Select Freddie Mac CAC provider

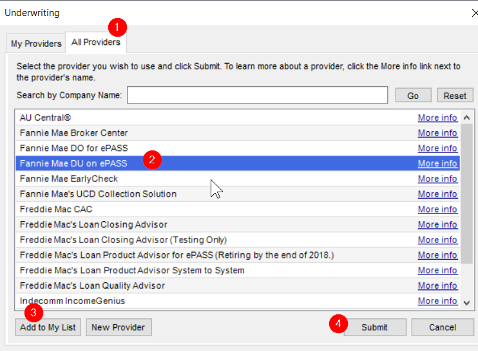(x=238, y=210)
